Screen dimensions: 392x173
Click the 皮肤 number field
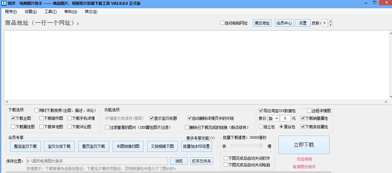pos(325,23)
